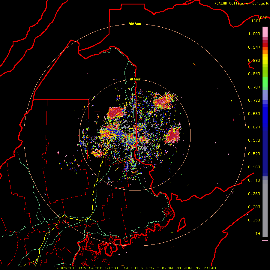This screenshot has height=270, width=270.
Task: Select the 0.787 scale value
Action: click(x=254, y=87)
